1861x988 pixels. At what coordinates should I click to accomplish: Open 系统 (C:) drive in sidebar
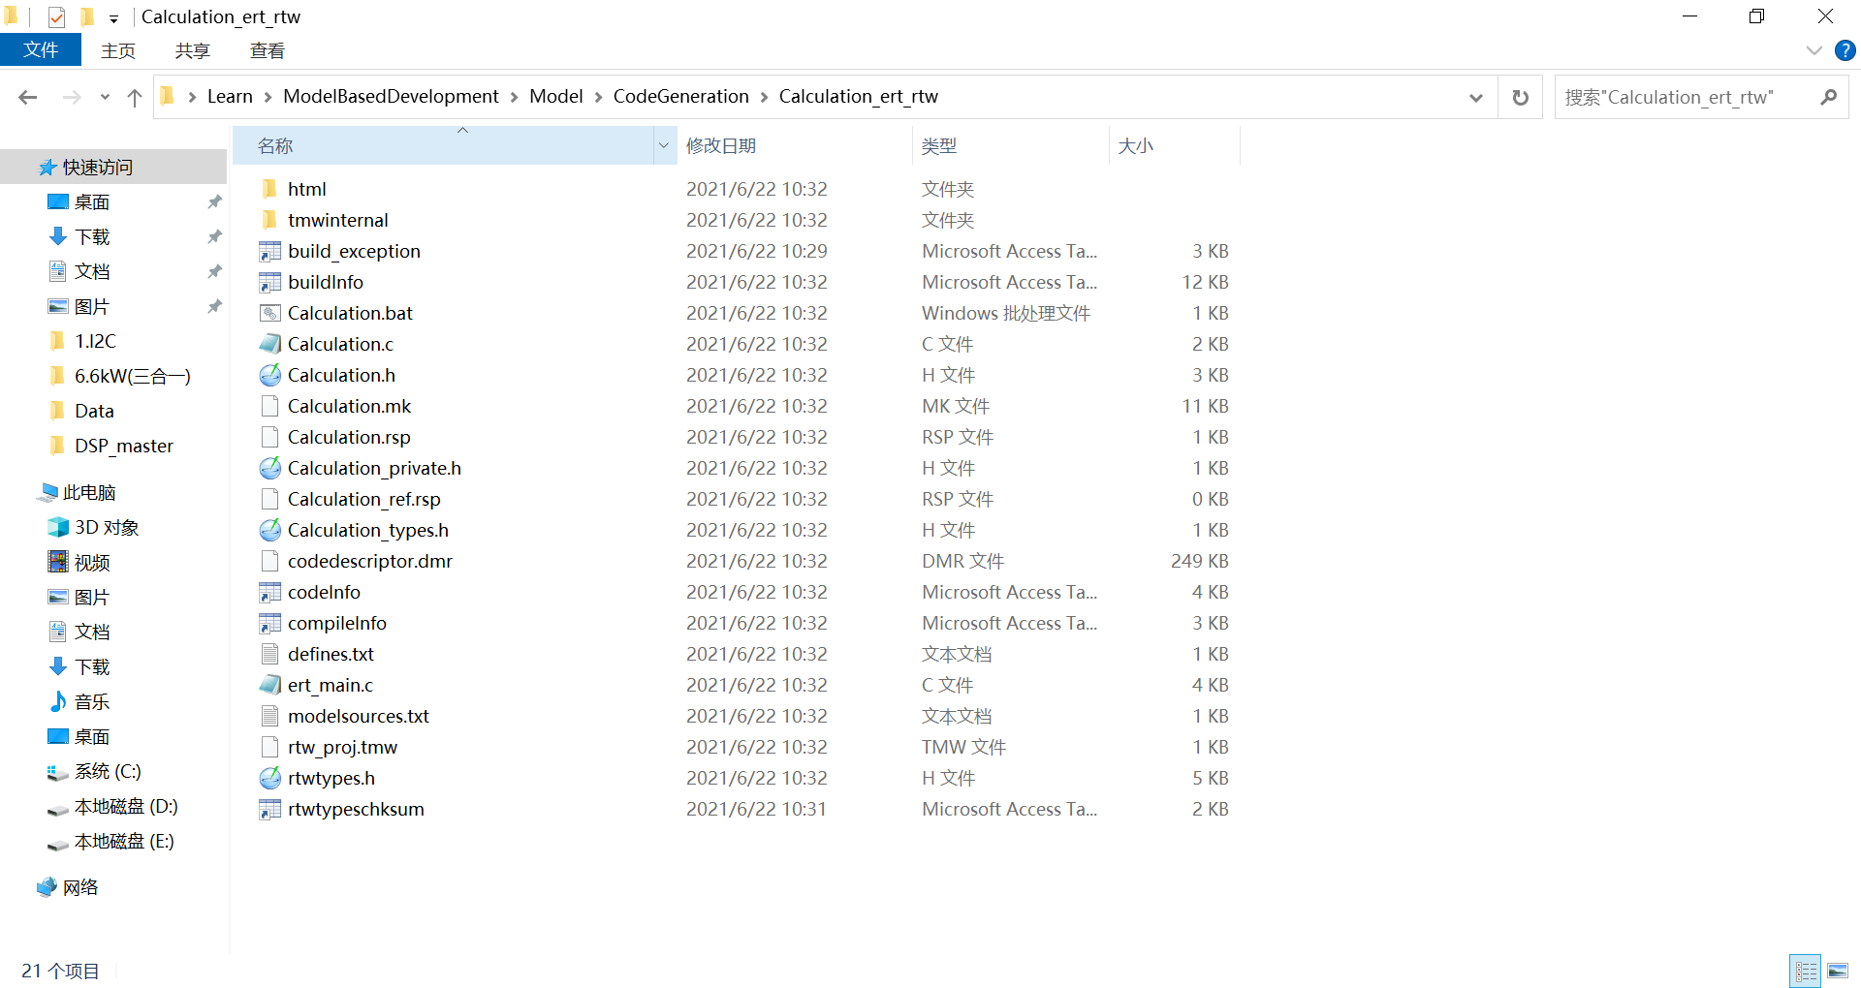[108, 771]
